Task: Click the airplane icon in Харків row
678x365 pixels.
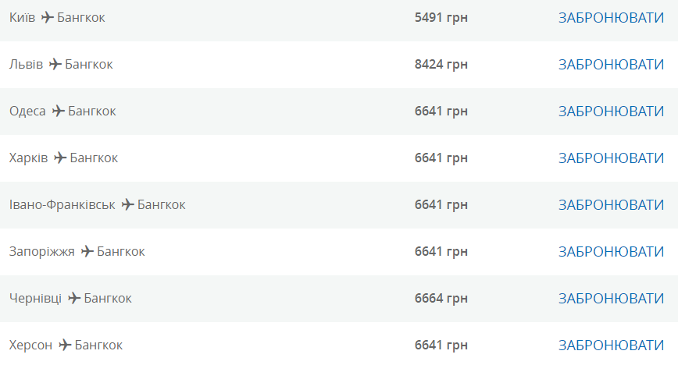Action: tap(60, 158)
